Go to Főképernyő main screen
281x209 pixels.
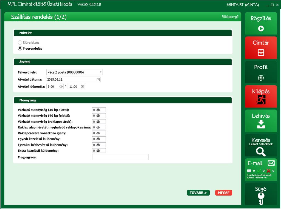pyautogui.click(x=230, y=17)
